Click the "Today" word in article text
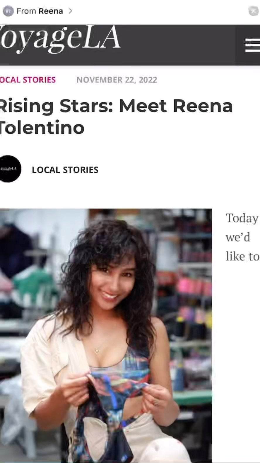Image resolution: width=260 pixels, height=463 pixels. (242, 218)
